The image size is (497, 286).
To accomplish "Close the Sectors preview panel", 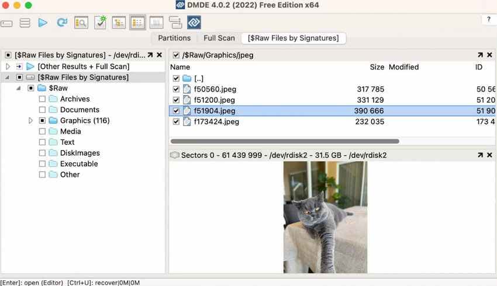I will [490, 155].
